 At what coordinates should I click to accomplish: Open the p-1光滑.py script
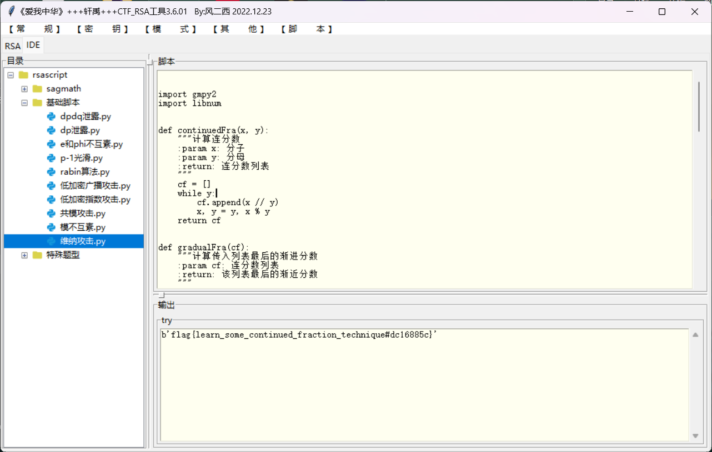click(x=82, y=158)
